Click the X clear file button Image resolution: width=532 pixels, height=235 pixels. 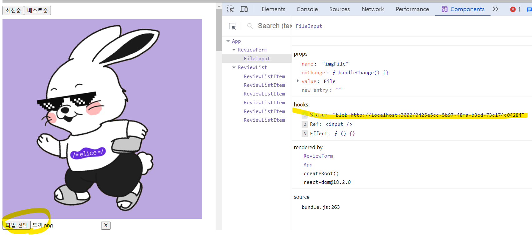coord(106,225)
